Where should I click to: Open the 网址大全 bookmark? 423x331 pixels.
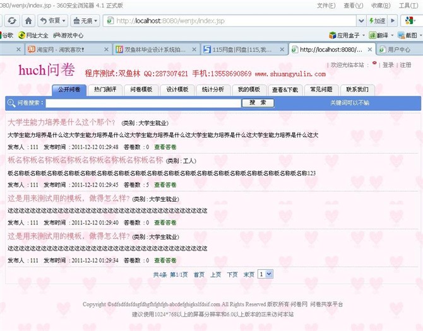tap(33, 35)
